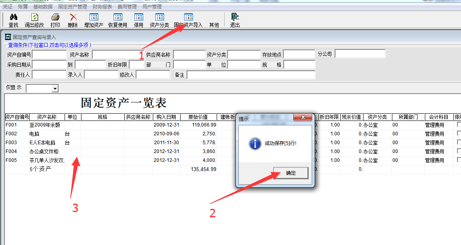Select the 恢复使用 toolbar icon
The height and width of the screenshot is (245, 461).
click(x=118, y=17)
